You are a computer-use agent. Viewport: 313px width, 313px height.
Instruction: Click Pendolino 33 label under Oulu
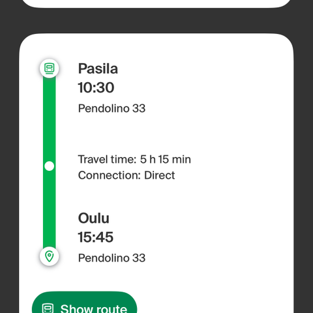[112, 258]
